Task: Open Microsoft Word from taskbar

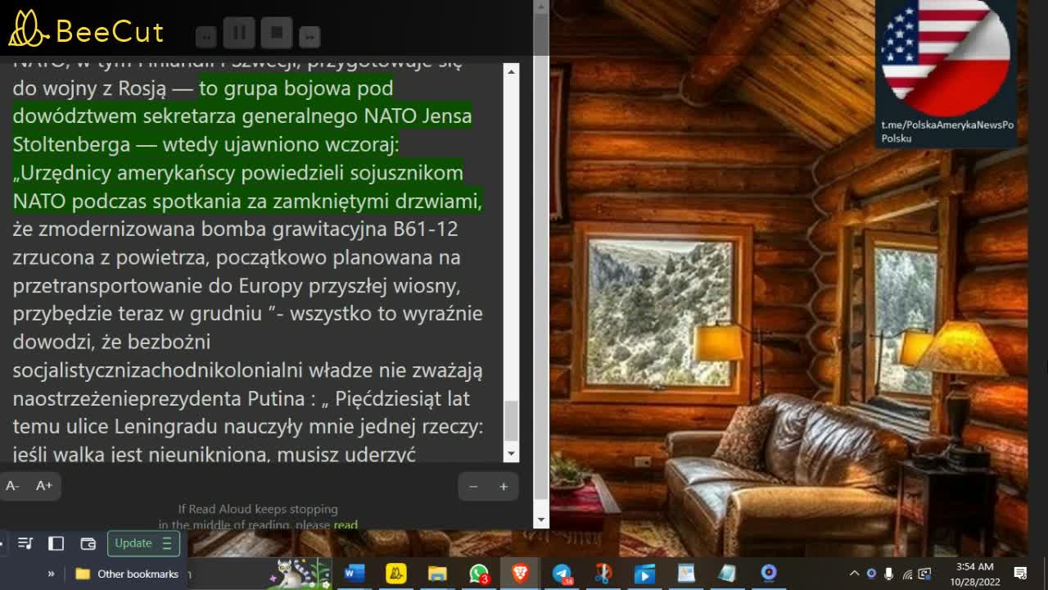Action: coord(354,574)
